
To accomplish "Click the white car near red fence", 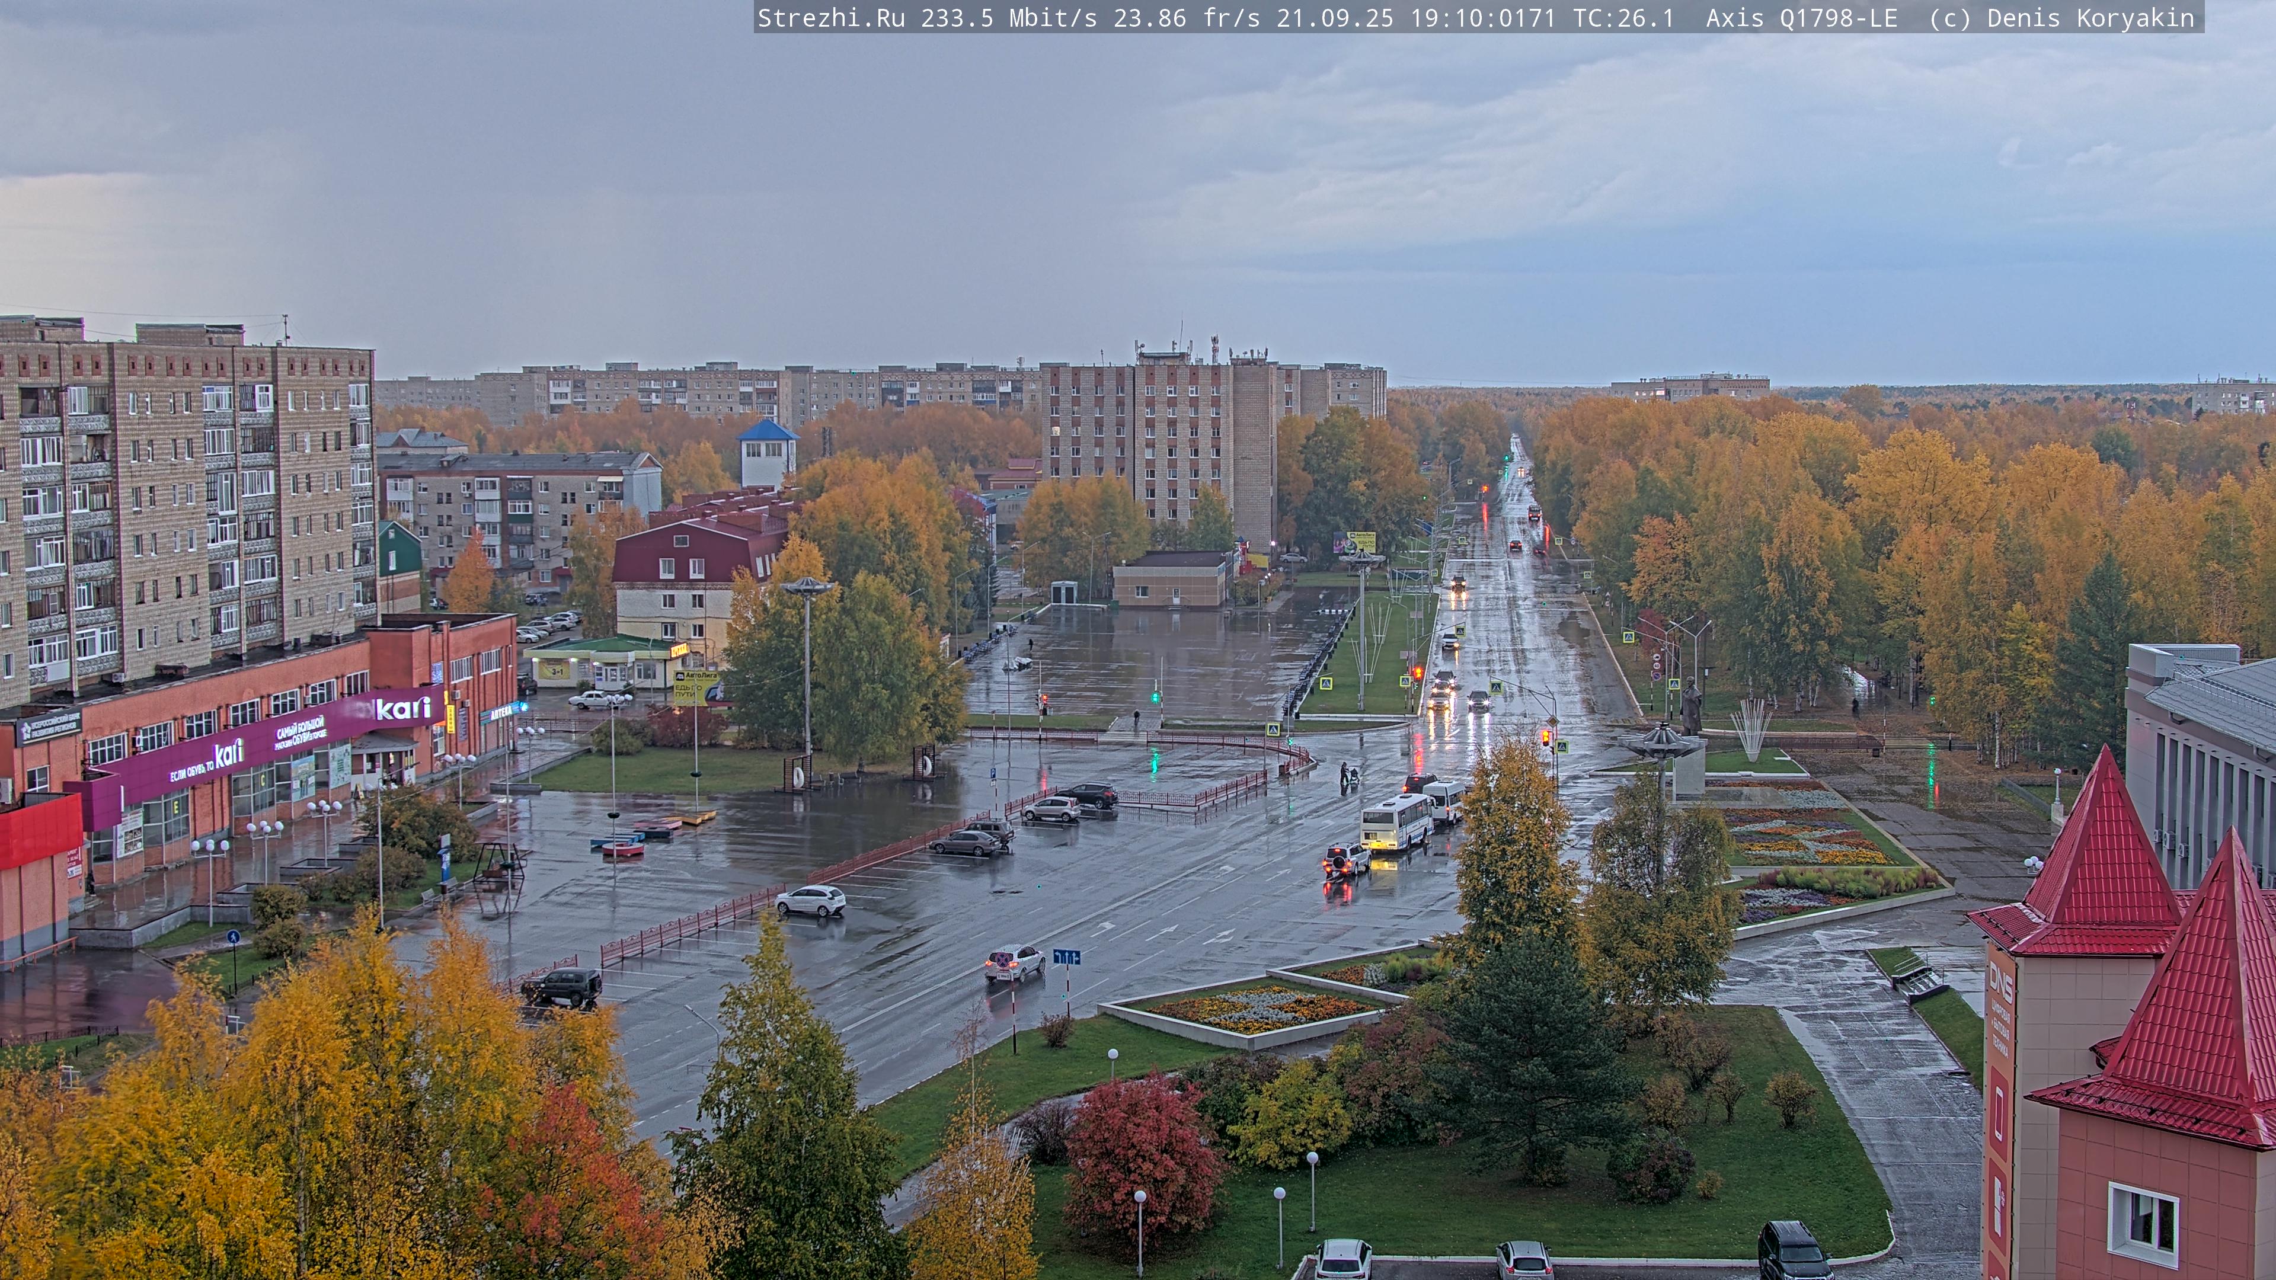I will pyautogui.click(x=810, y=900).
